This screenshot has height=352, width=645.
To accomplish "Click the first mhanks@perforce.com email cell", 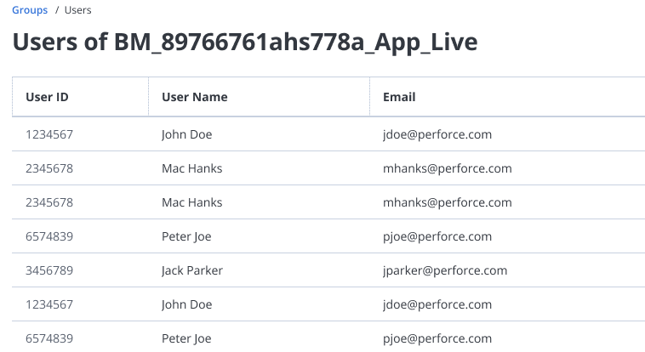I will click(448, 168).
